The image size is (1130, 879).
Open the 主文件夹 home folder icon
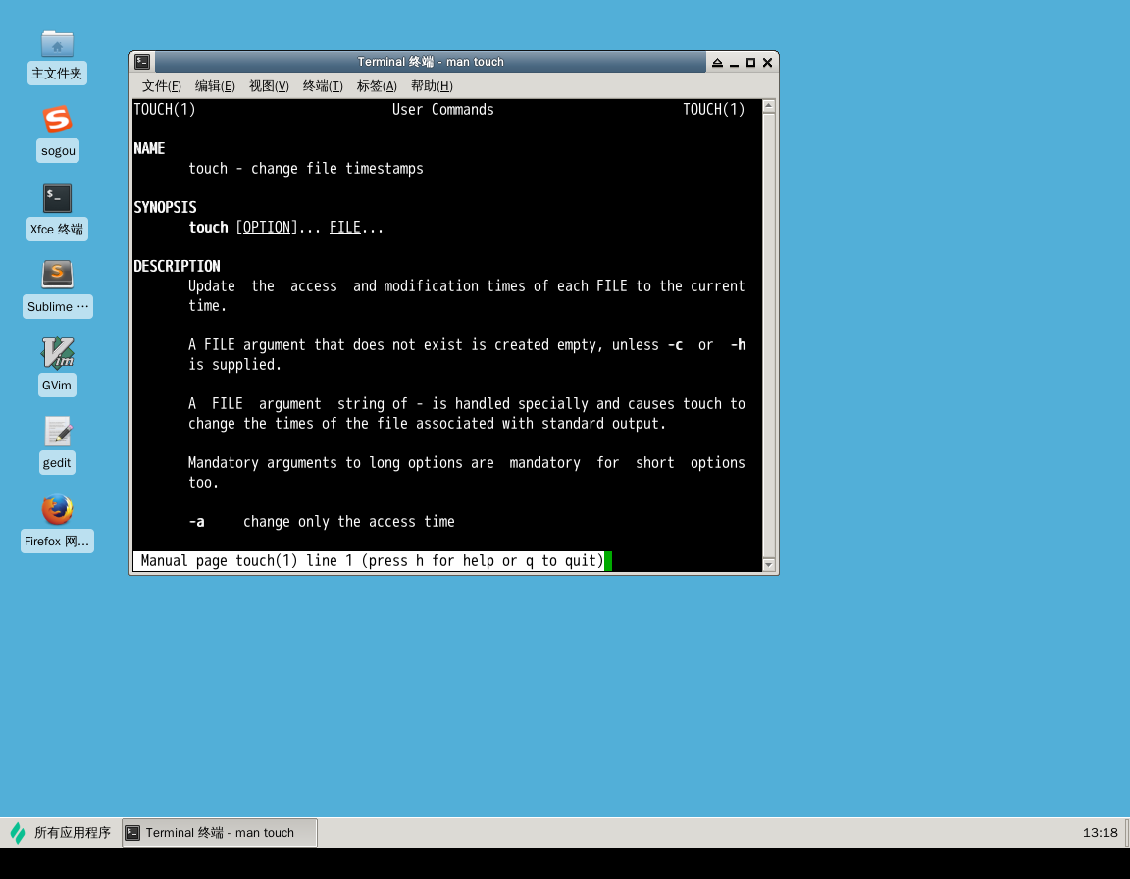coord(57,44)
